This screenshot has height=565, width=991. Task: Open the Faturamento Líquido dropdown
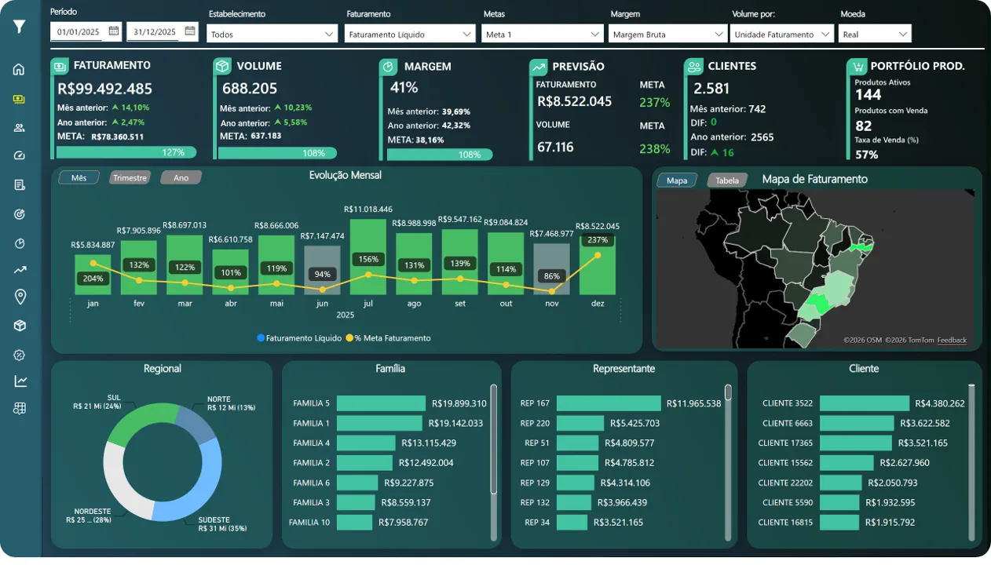tap(410, 34)
